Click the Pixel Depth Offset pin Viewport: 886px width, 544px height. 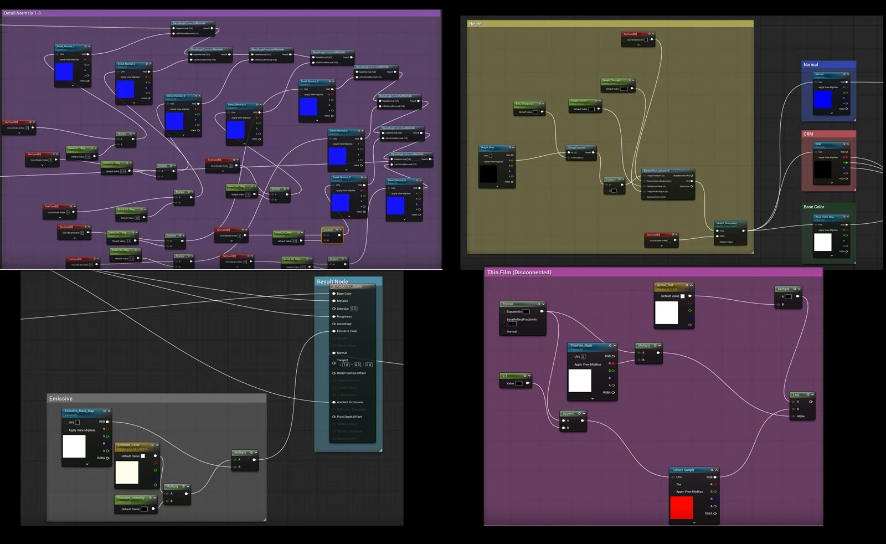click(x=334, y=417)
